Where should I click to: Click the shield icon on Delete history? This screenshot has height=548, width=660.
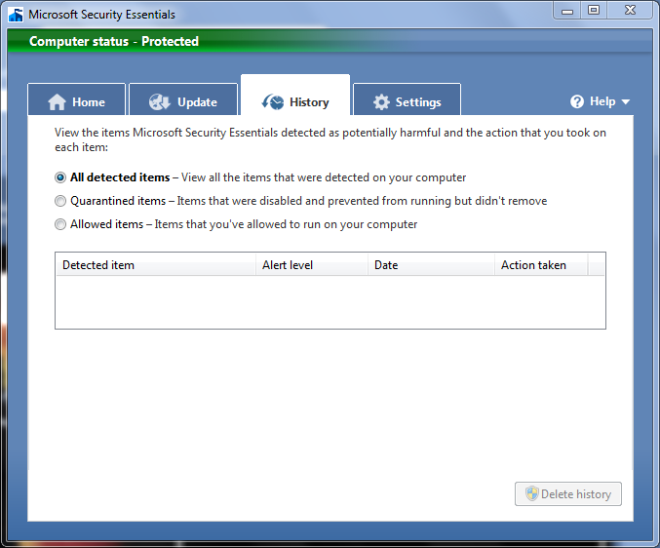(x=532, y=493)
